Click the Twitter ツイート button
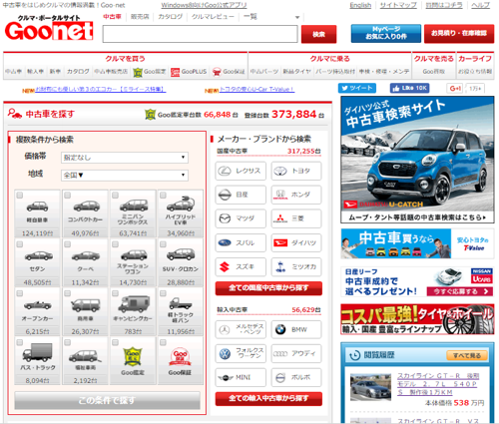The width and height of the screenshot is (499, 424). point(357,88)
